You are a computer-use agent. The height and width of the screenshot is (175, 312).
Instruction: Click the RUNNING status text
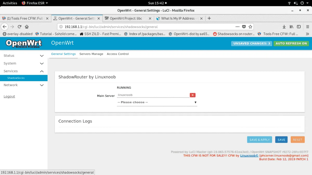124,88
